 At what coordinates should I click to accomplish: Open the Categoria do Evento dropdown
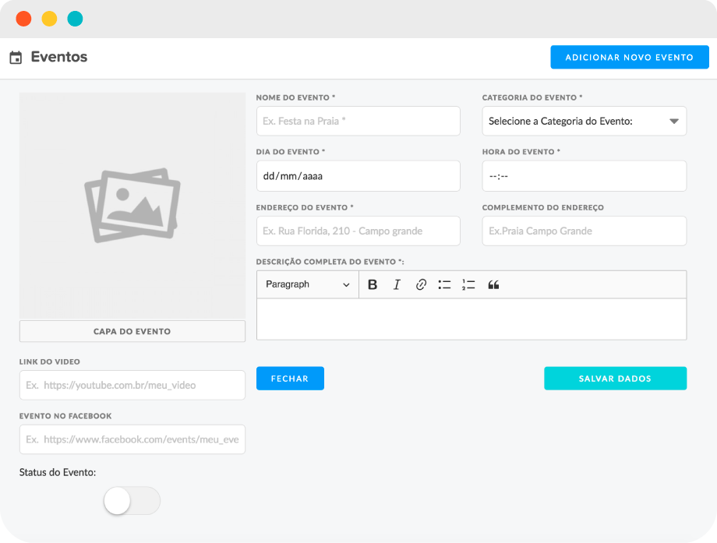point(584,121)
